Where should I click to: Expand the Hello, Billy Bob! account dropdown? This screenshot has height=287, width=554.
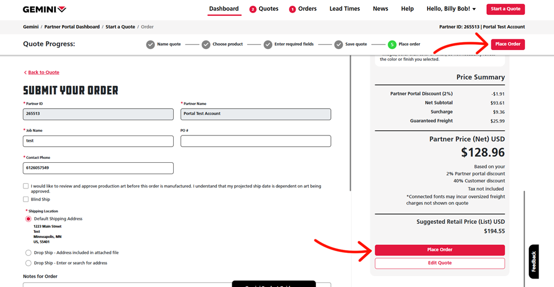[x=451, y=9]
